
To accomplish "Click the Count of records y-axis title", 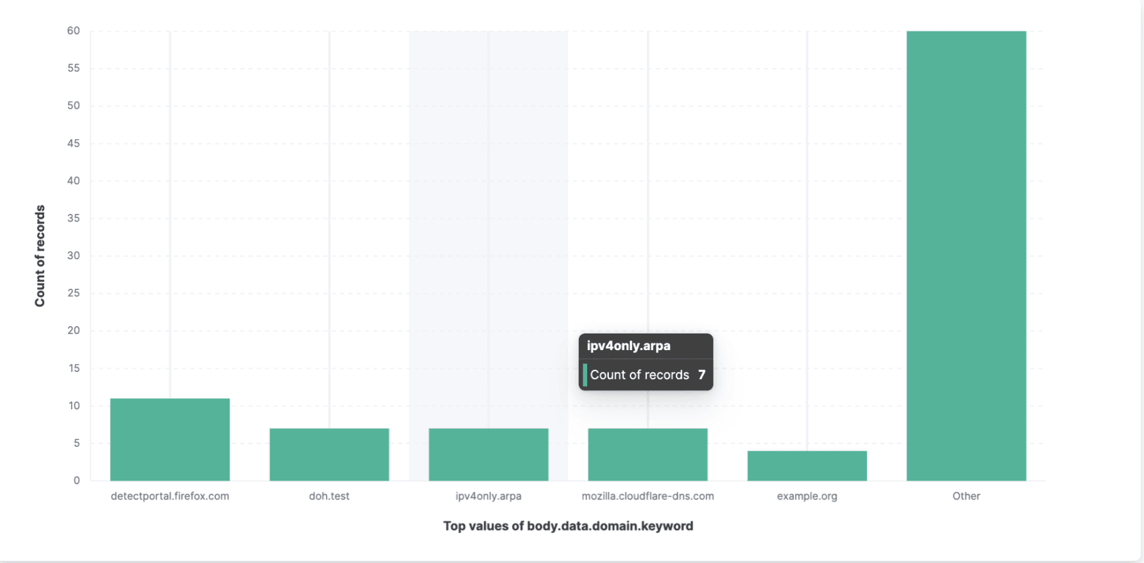I will coord(39,256).
